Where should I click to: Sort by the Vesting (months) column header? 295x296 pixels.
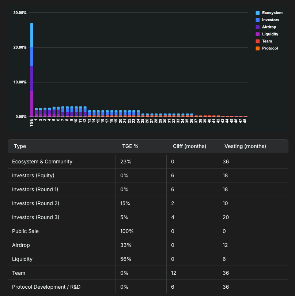245,146
